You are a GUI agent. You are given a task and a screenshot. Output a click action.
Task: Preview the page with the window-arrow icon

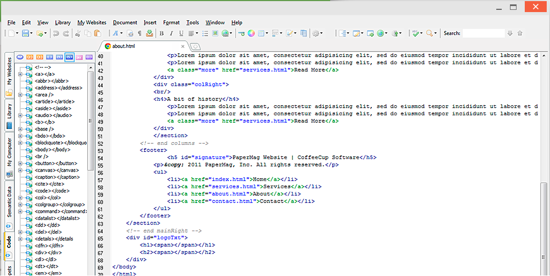tap(370, 33)
